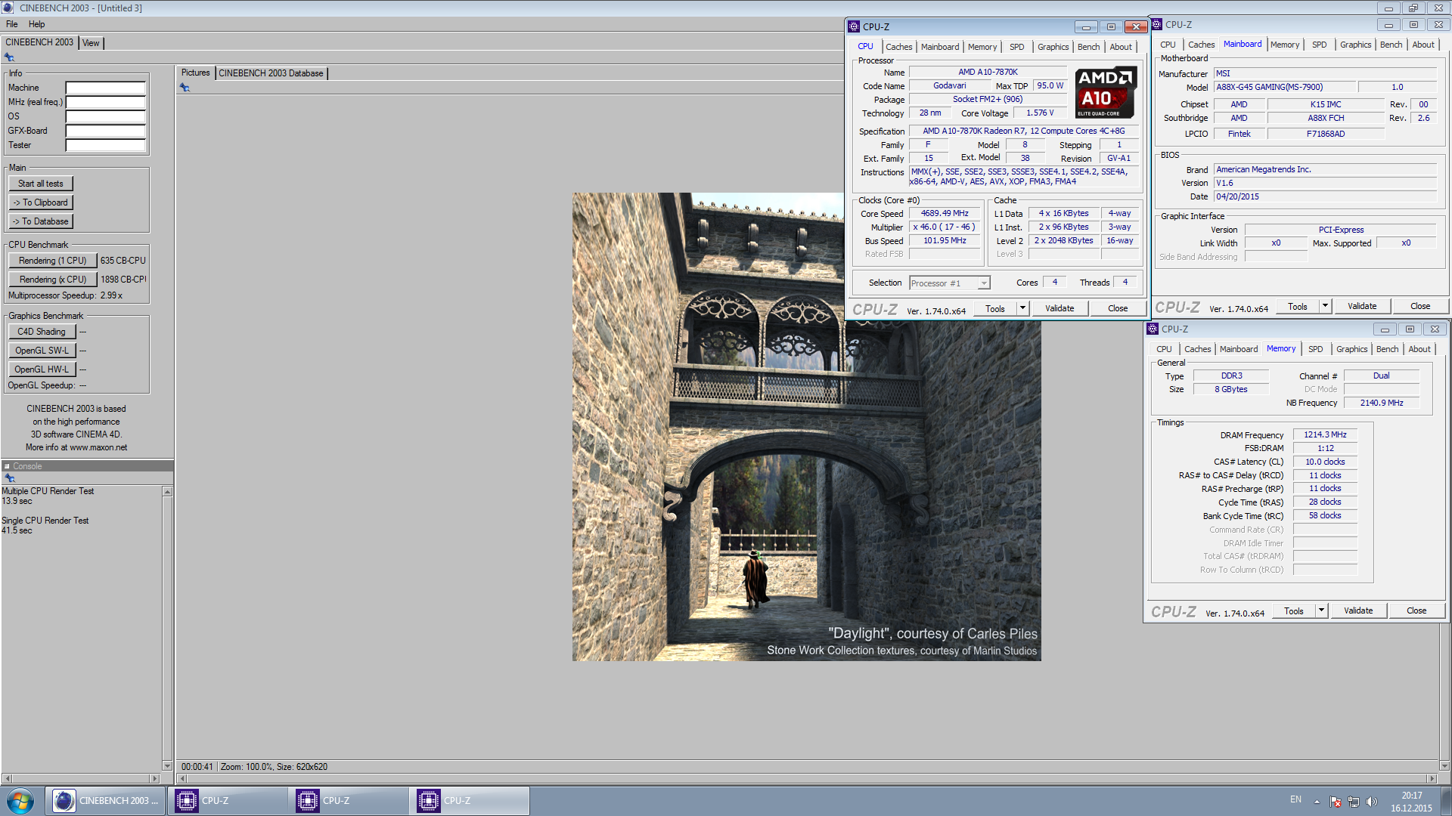The image size is (1452, 816).
Task: Open Caches tab in CPU-Z CPU window
Action: tap(898, 47)
